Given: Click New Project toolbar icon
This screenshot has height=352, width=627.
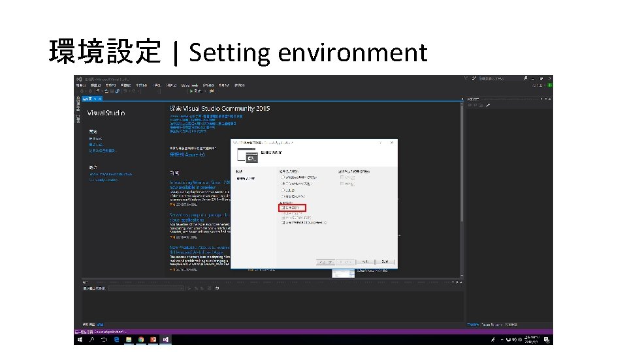Looking at the screenshot, I should click(x=98, y=91).
